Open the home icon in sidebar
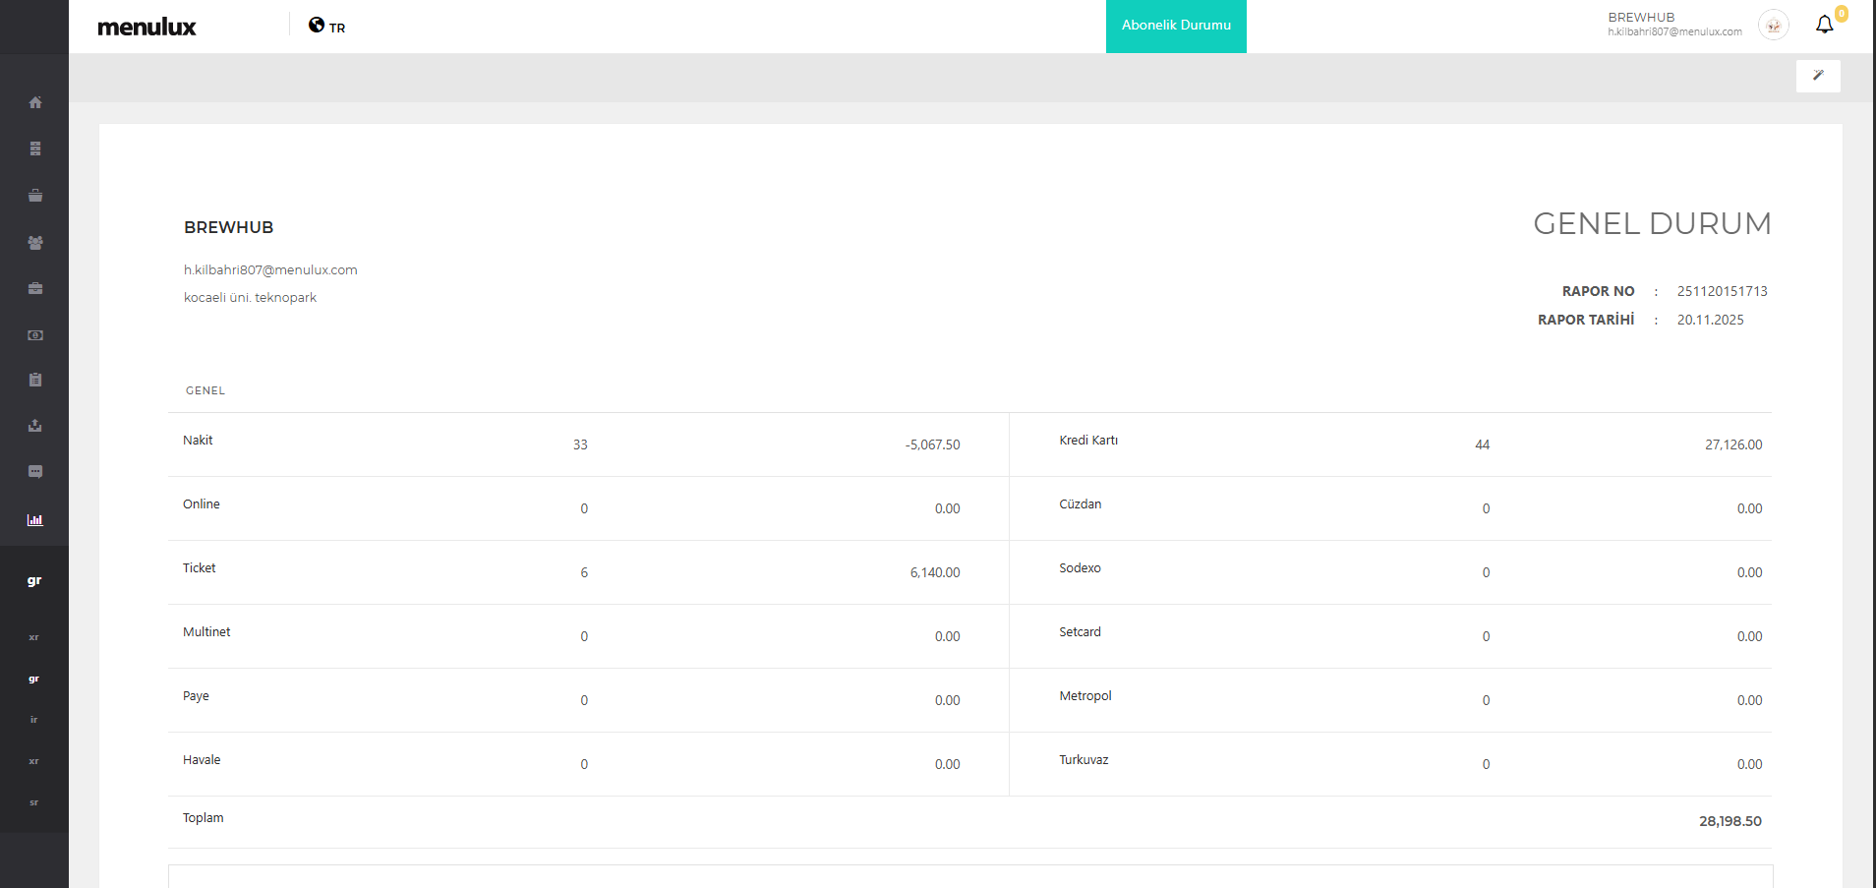The image size is (1876, 888). click(35, 102)
